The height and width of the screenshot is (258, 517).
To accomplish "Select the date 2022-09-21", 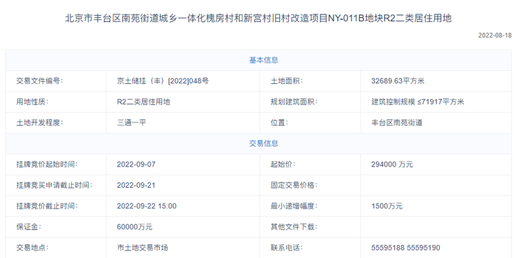I will pyautogui.click(x=136, y=185).
